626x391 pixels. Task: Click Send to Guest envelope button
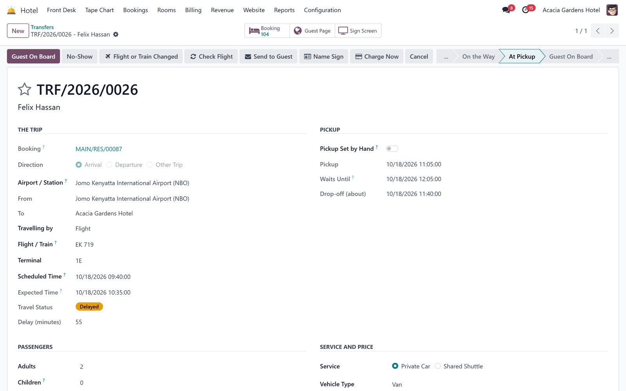(x=268, y=56)
